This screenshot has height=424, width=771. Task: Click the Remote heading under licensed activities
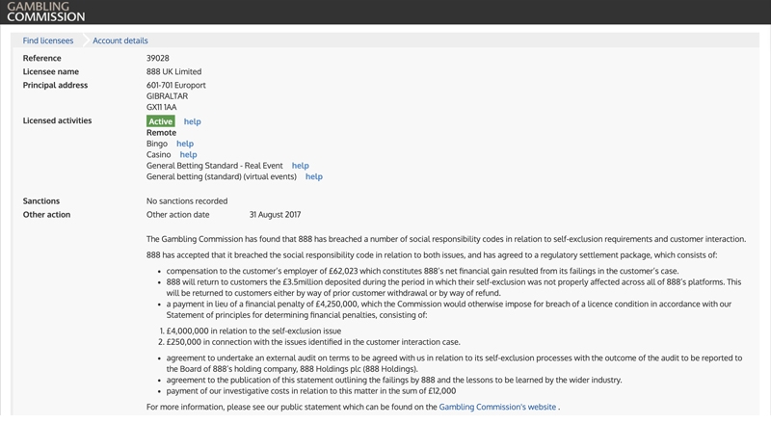[x=161, y=133]
